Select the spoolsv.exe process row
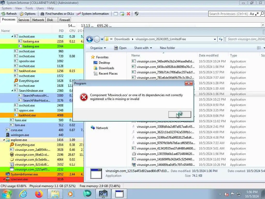 tap(42, 61)
